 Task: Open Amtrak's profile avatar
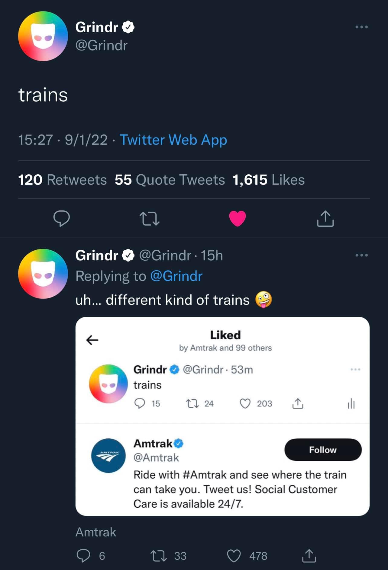[x=108, y=453]
